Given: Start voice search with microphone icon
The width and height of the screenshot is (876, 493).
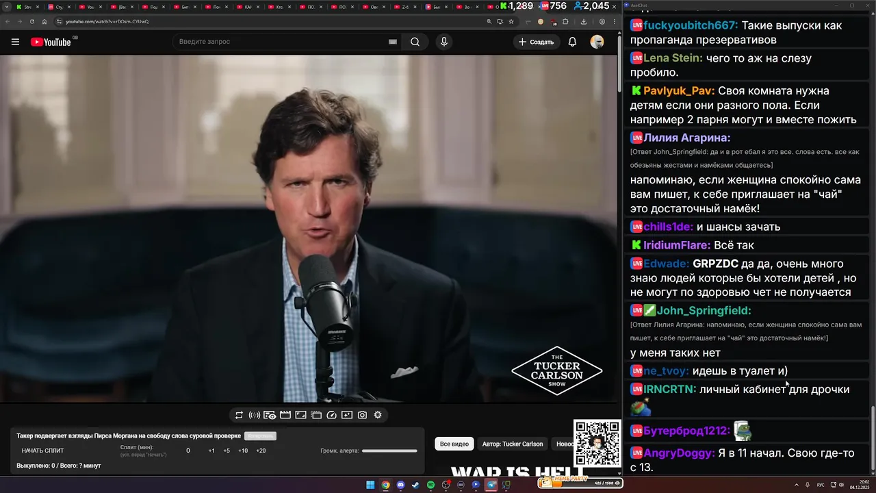Looking at the screenshot, I should [444, 42].
